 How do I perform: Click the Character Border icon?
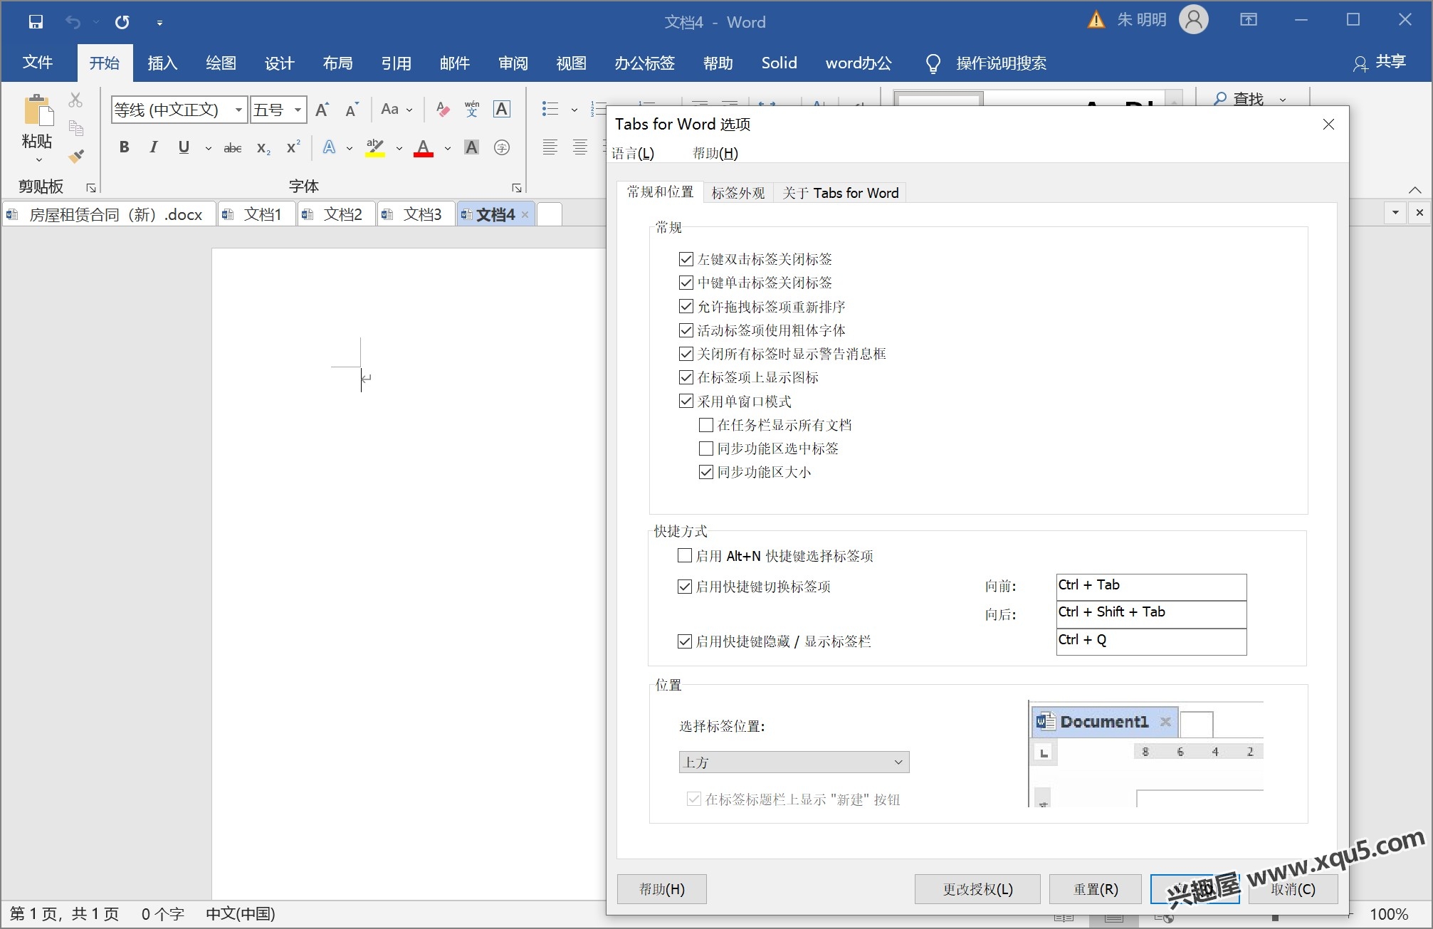coord(502,110)
